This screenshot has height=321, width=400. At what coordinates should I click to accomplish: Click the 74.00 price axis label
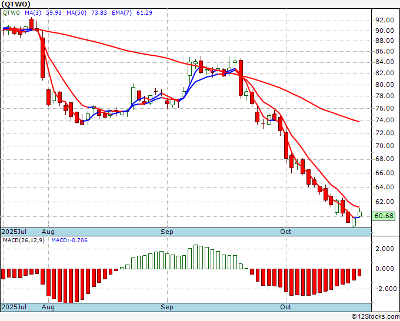click(x=385, y=121)
